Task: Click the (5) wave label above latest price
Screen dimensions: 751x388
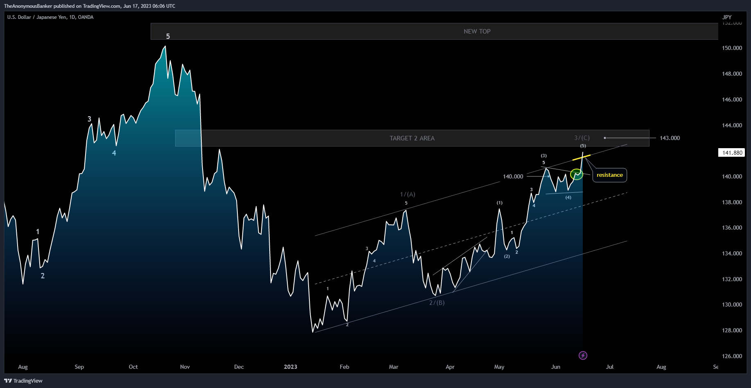Action: tap(583, 146)
